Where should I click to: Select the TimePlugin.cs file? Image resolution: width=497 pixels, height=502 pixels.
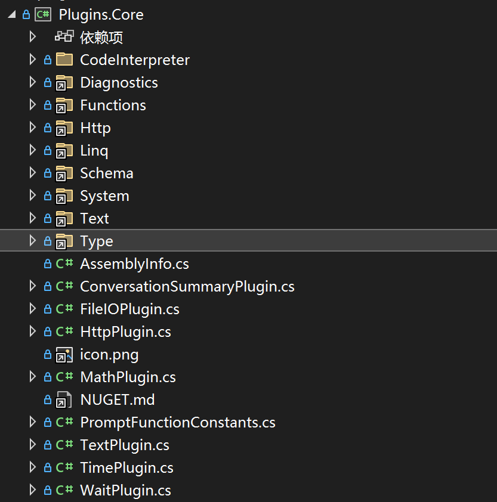click(x=126, y=468)
